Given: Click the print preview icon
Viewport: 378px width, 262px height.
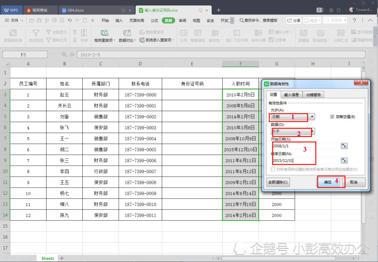Looking at the screenshot, I should click(x=62, y=20).
